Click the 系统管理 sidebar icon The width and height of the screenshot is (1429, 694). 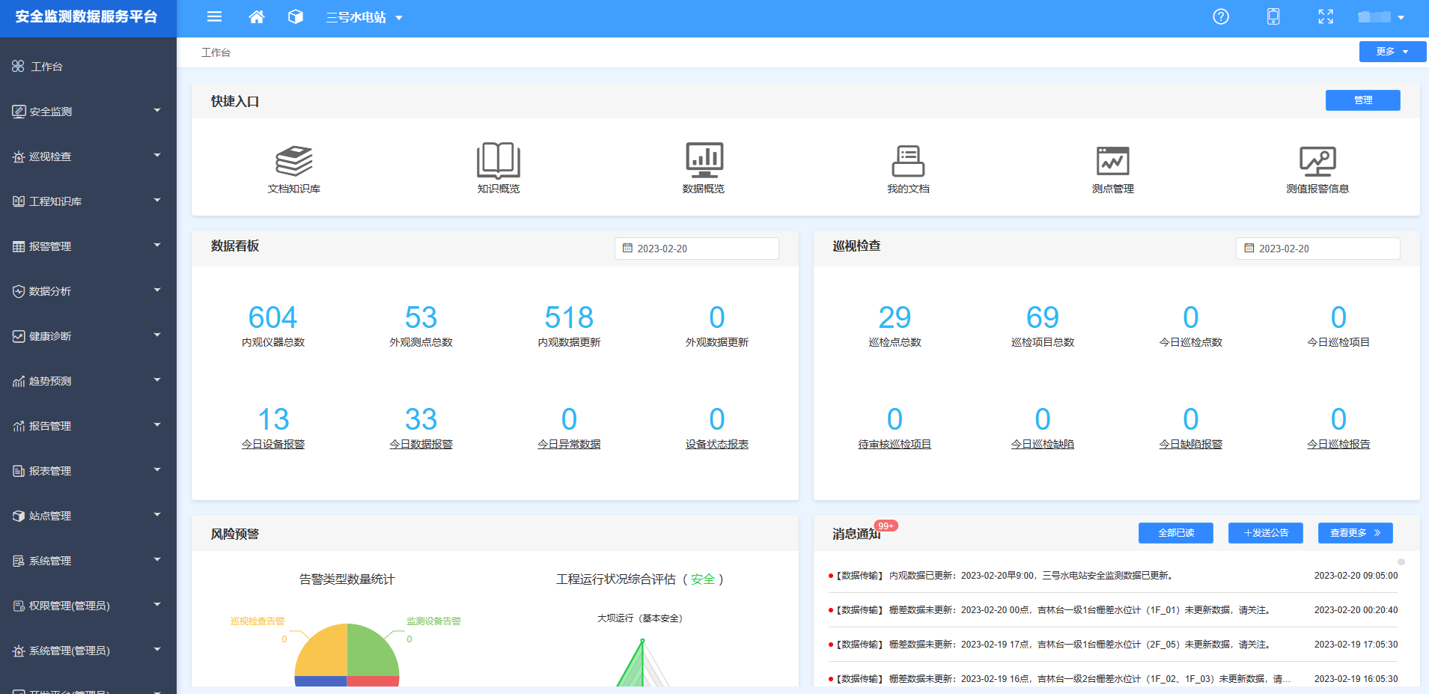(19, 561)
